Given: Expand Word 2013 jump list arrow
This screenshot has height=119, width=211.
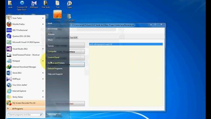Looking at the screenshot, I should pyautogui.click(x=43, y=73).
